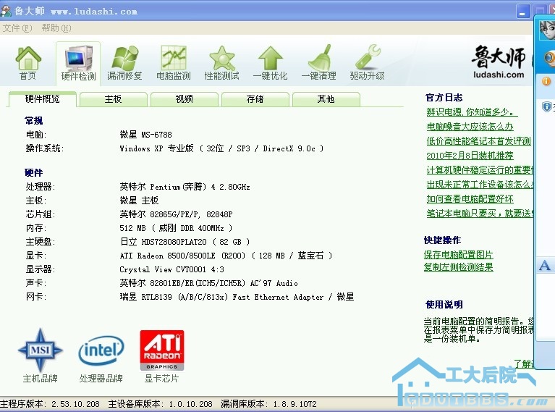
Task: Open link 电脑噪音大应该怎么办
Action: [470, 127]
